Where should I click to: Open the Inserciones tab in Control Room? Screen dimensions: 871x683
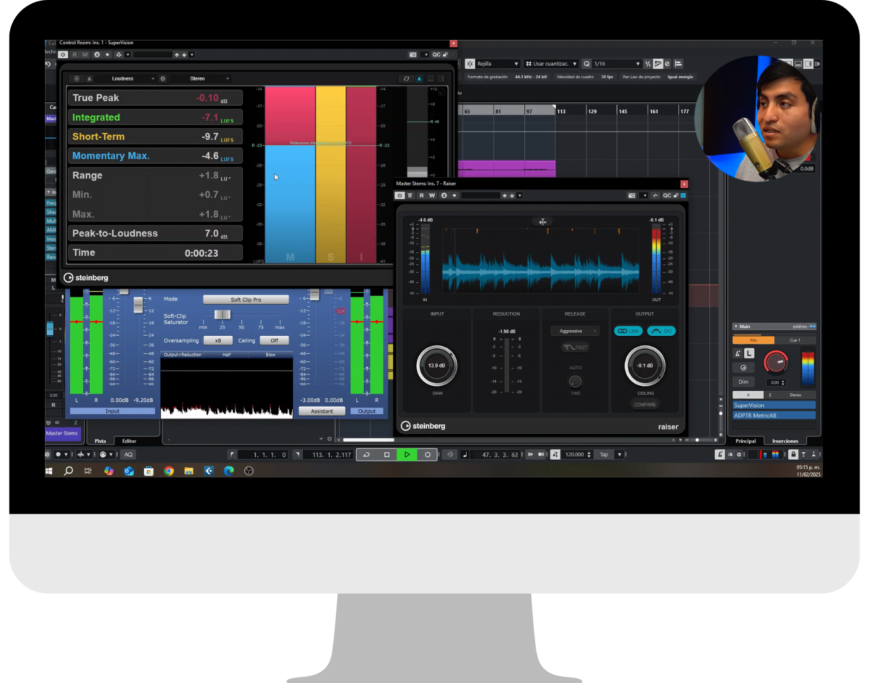[x=785, y=441]
